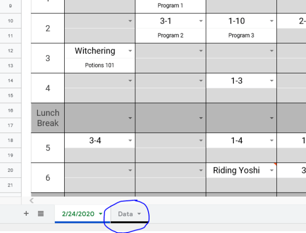Expand the Witchering cell dropdown
The image size is (306, 233).
(x=130, y=51)
